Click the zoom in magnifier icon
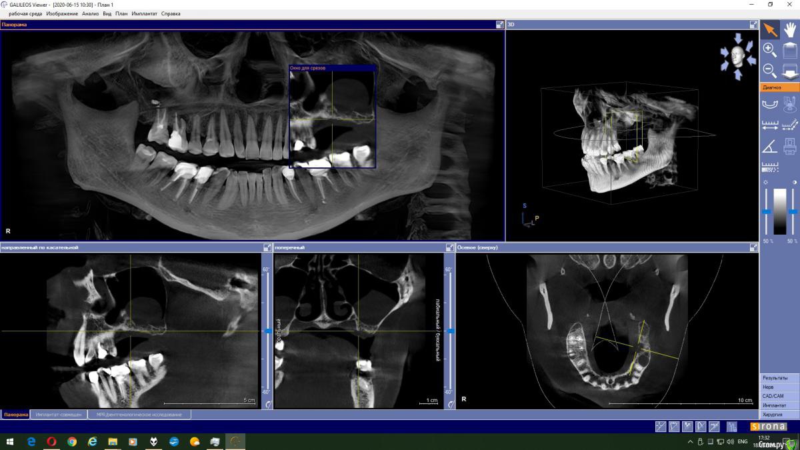The image size is (800, 450). point(769,49)
